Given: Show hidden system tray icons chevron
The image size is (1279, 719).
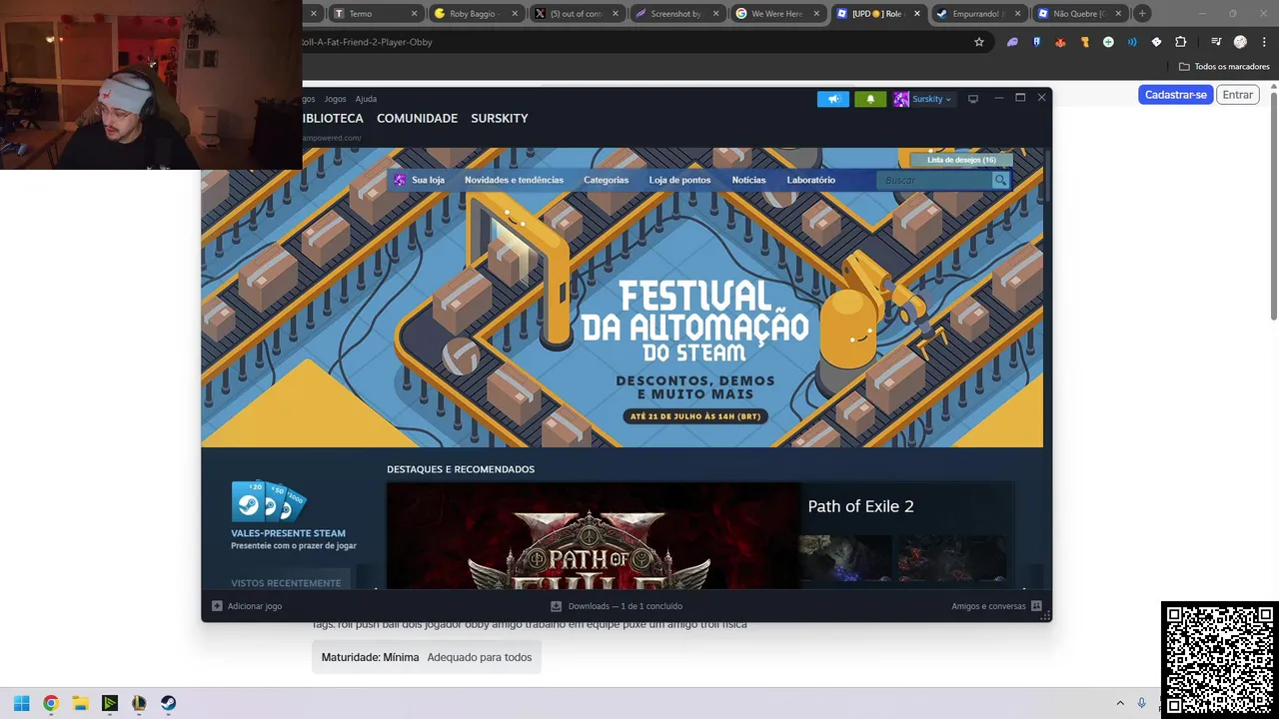Looking at the screenshot, I should [x=1119, y=703].
